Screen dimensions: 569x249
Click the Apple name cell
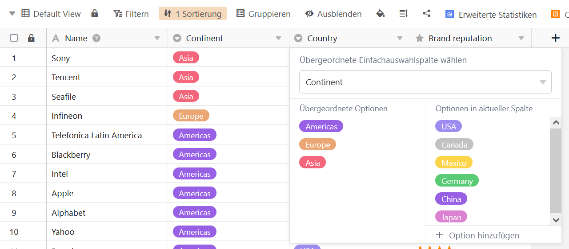[x=107, y=193]
